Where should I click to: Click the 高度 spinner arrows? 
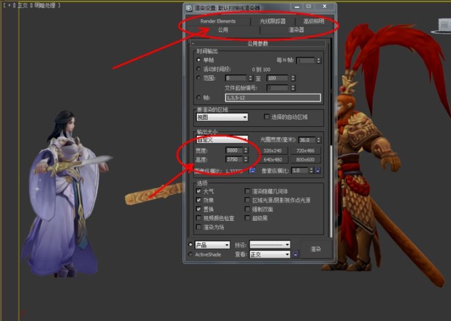tap(246, 159)
